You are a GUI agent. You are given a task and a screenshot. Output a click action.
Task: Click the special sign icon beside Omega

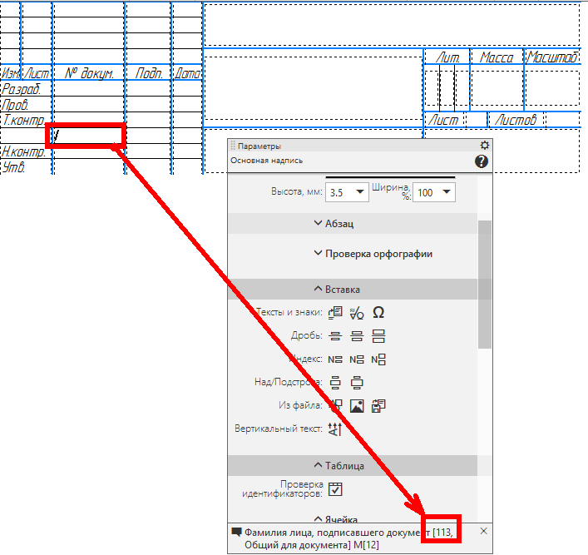(x=357, y=313)
